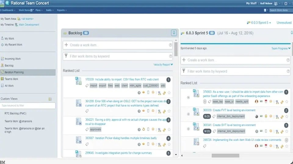Click the saas_tap tag on item 374563

pos(218,101)
